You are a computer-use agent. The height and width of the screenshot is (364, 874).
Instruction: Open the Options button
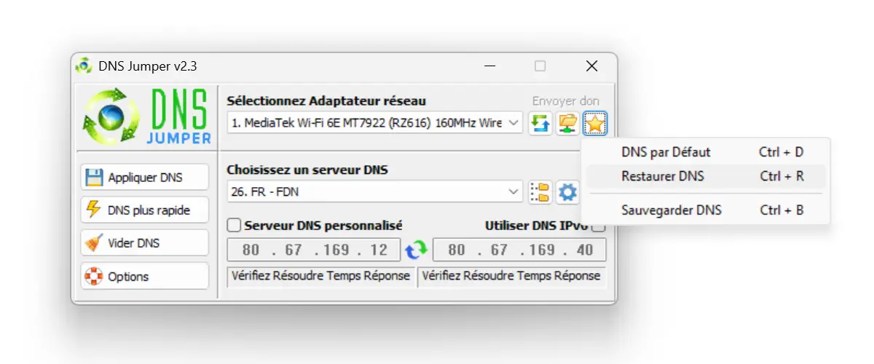[145, 277]
